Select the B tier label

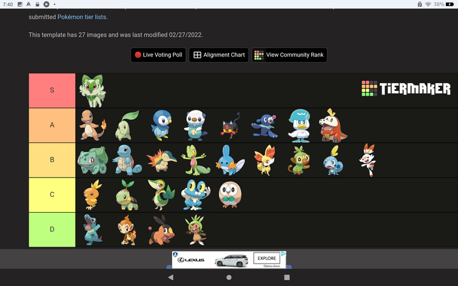coord(52,160)
